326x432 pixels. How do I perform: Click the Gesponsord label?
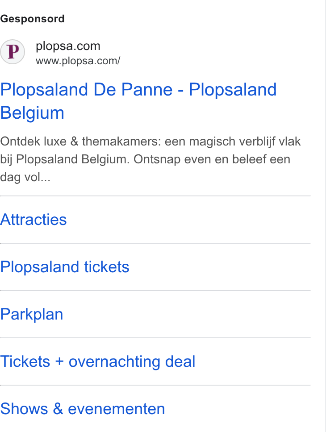coord(32,19)
